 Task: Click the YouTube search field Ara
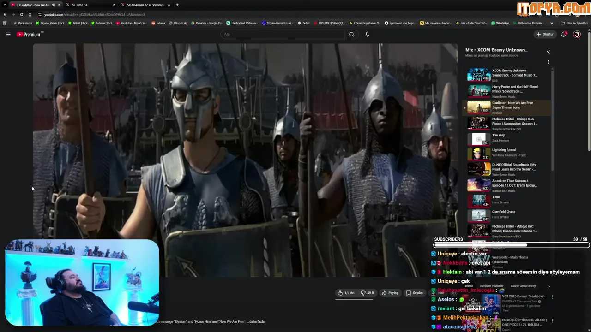coord(282,34)
